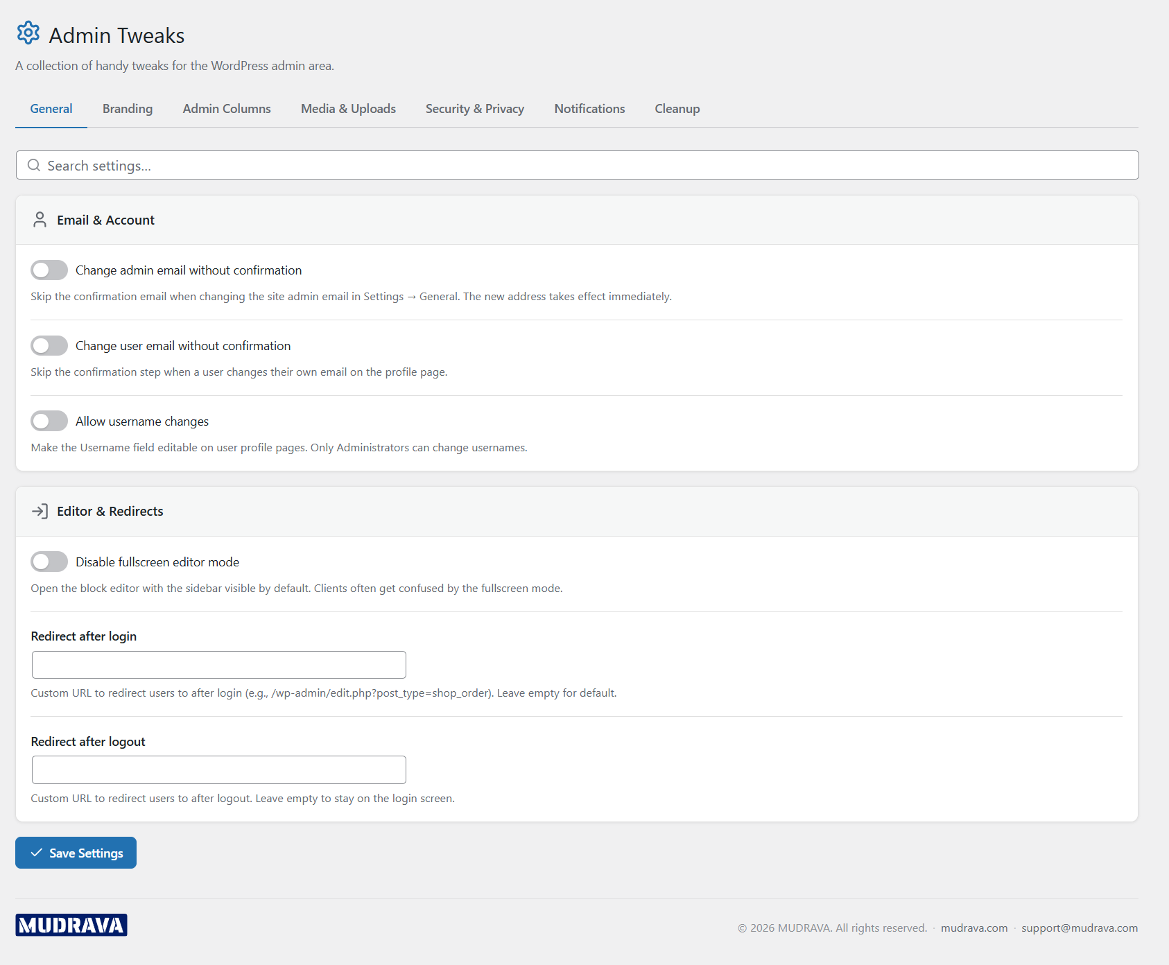This screenshot has height=965, width=1169.
Task: Focus the Redirect after login field
Action: tap(219, 665)
